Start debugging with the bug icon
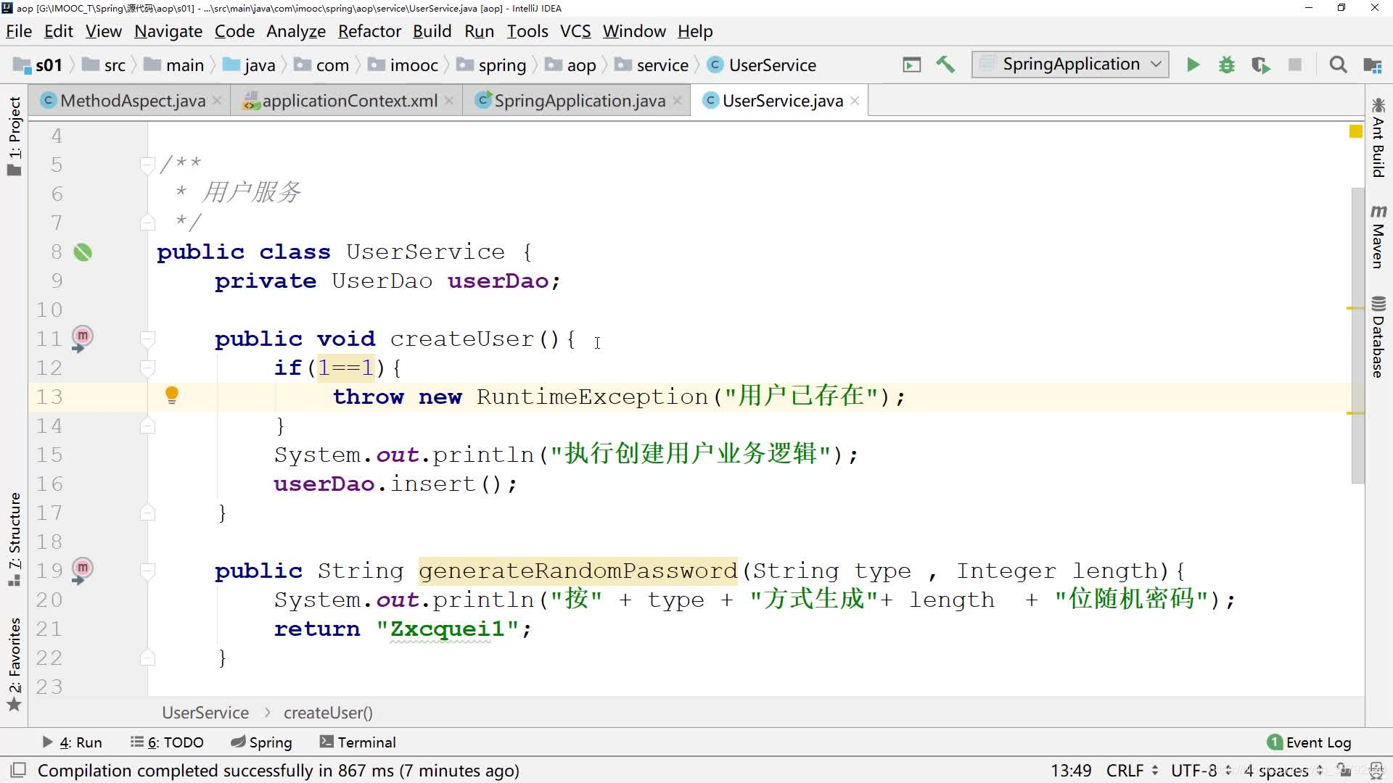The width and height of the screenshot is (1393, 783). coord(1226,65)
